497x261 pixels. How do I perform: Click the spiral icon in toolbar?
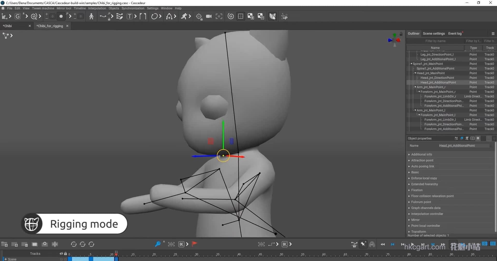(231, 17)
